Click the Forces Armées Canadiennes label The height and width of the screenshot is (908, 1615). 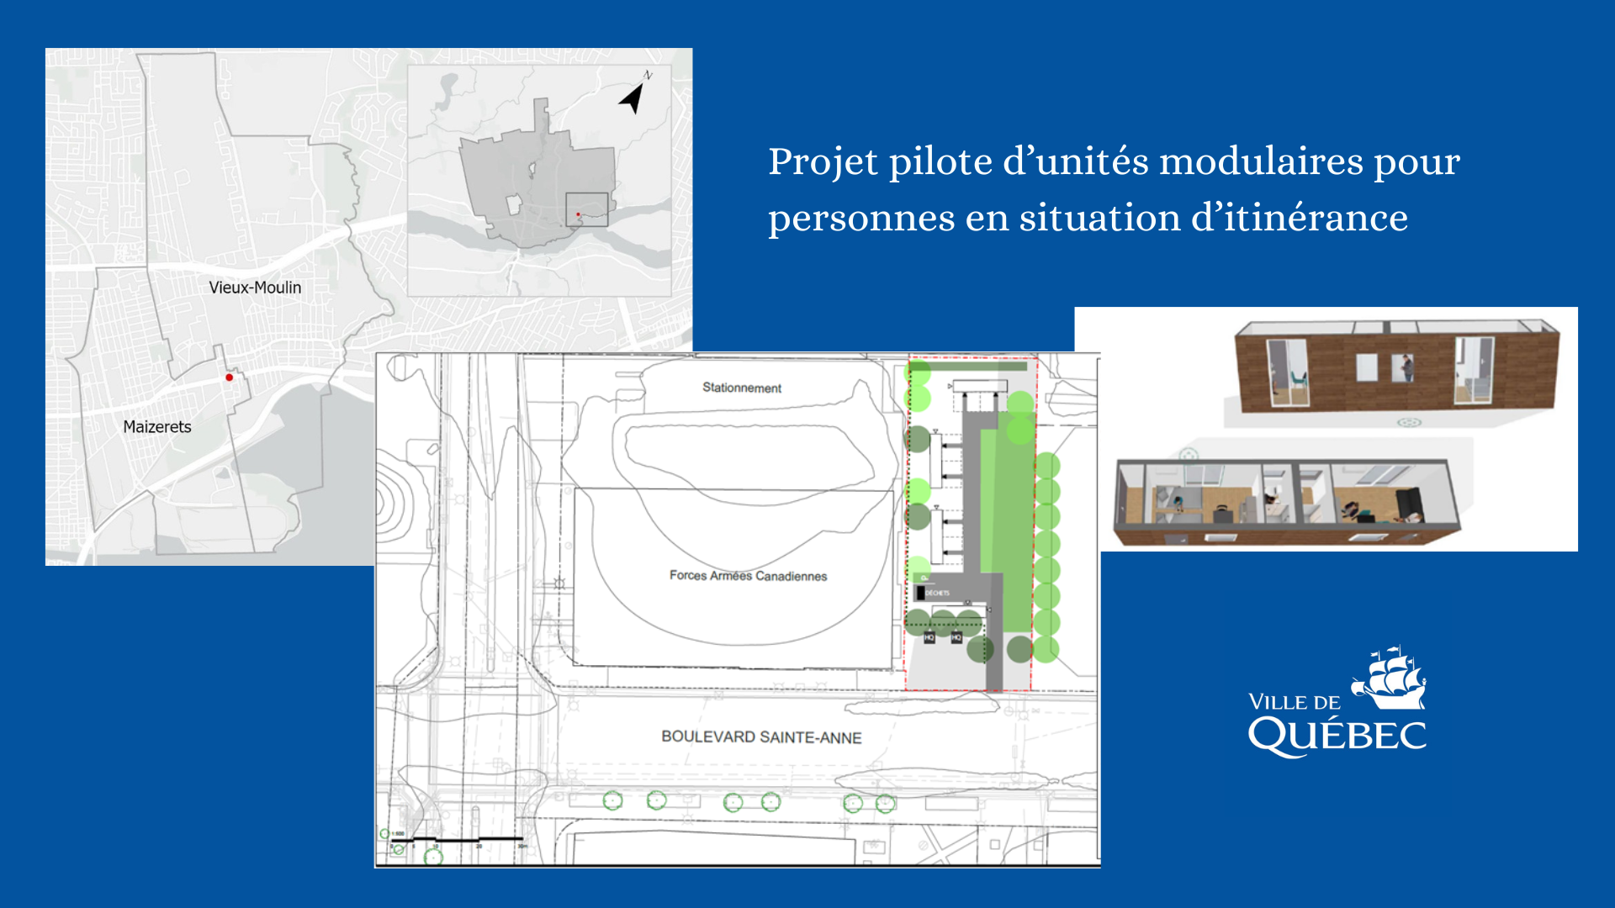(x=748, y=576)
